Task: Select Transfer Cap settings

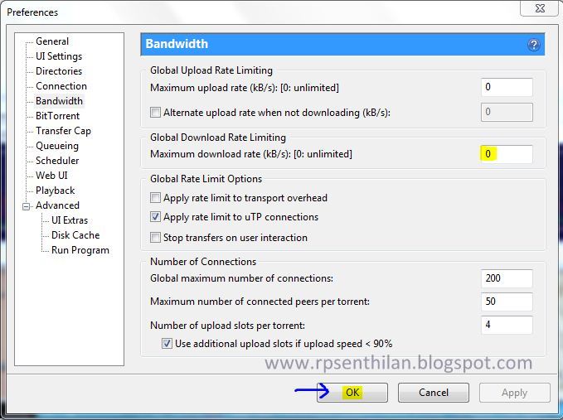Action: pyautogui.click(x=63, y=131)
